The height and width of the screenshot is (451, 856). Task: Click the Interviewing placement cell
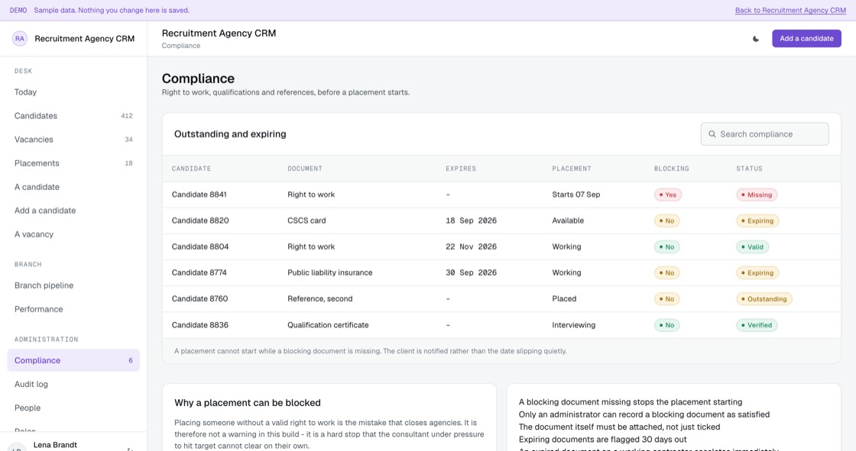pyautogui.click(x=573, y=325)
